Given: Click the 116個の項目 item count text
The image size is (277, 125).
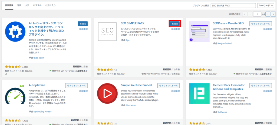Looking at the screenshot, I should point(235,14).
